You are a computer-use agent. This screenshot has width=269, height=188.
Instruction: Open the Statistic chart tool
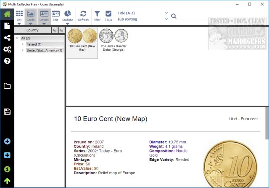coord(68,16)
